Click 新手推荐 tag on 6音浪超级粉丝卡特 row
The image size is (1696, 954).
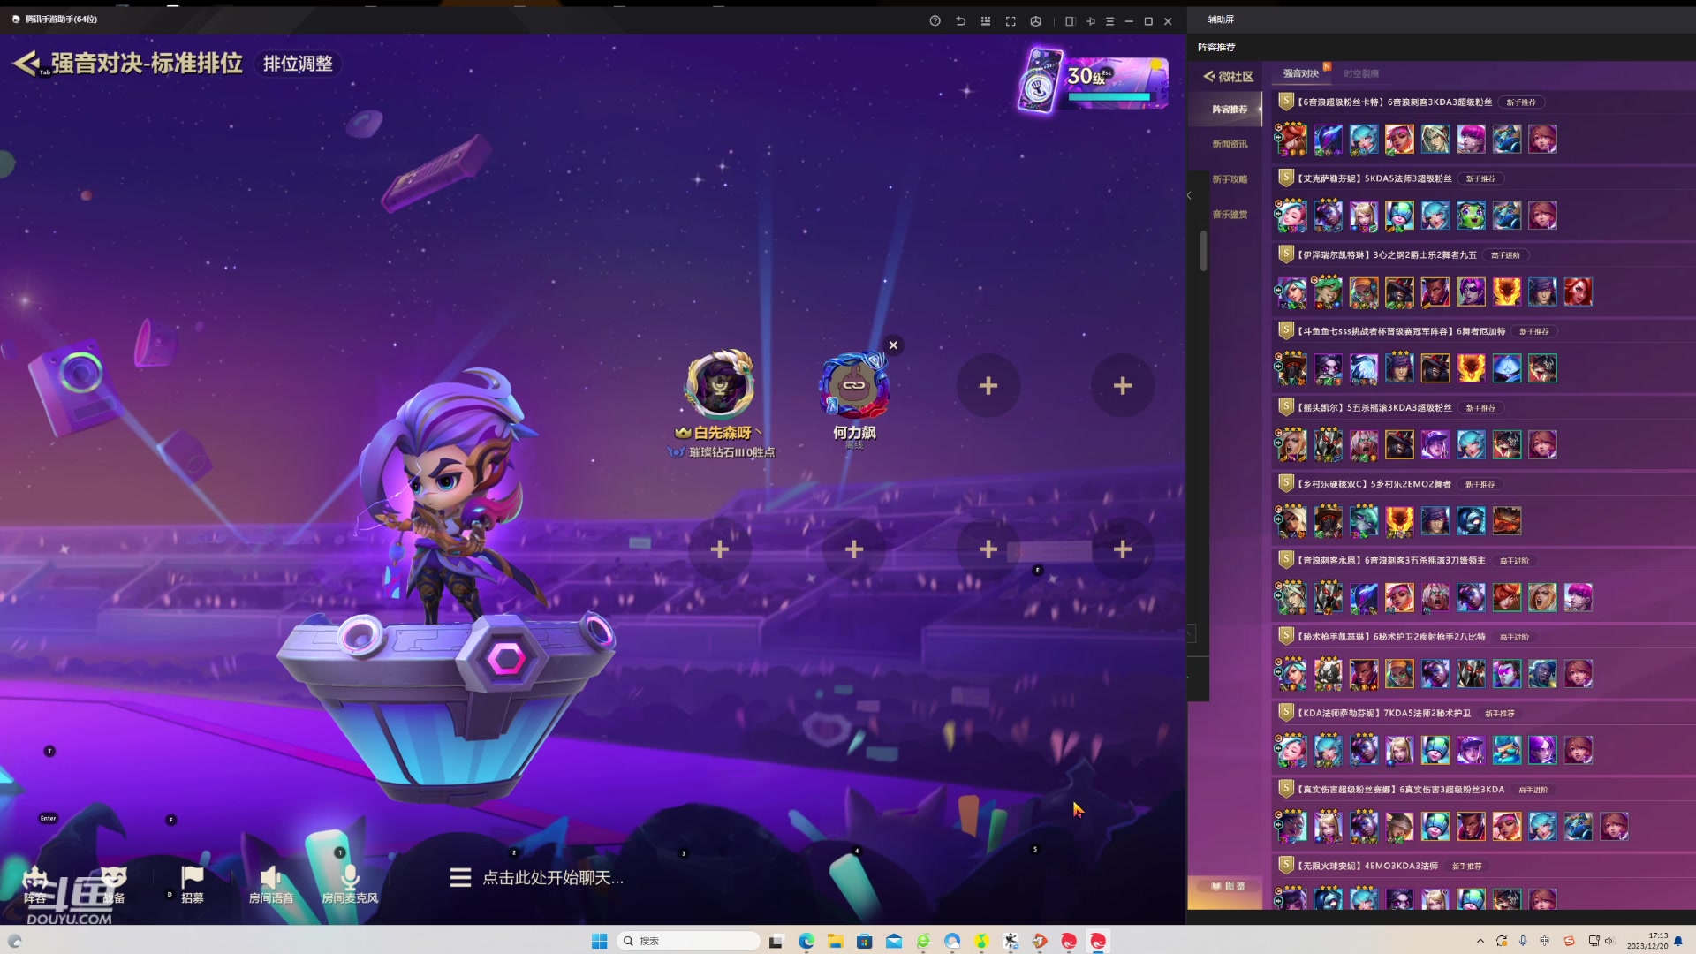pyautogui.click(x=1521, y=102)
